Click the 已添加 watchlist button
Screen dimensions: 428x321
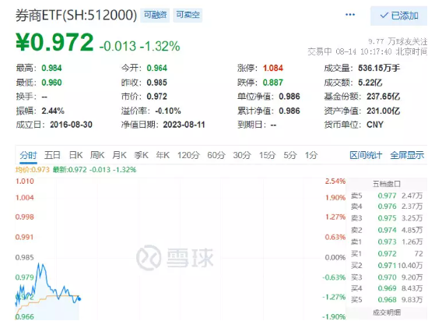coord(398,16)
